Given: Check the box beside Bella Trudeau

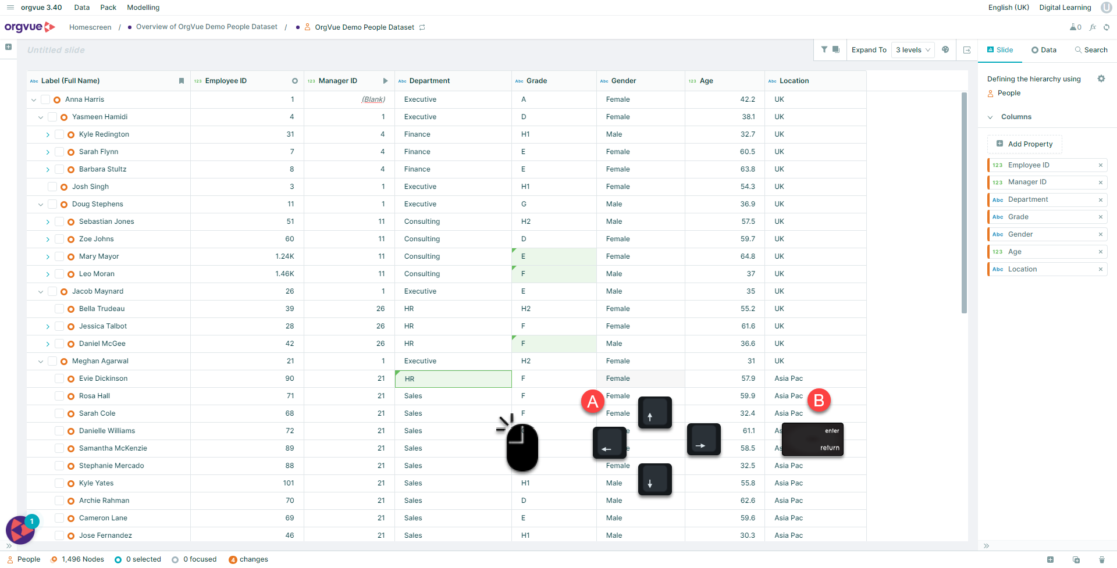Looking at the screenshot, I should [59, 309].
